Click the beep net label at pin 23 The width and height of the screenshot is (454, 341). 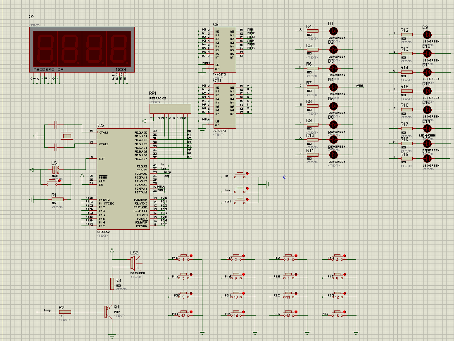[167, 172]
